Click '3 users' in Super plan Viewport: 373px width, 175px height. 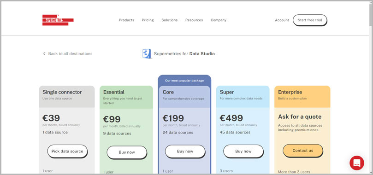pos(226,171)
